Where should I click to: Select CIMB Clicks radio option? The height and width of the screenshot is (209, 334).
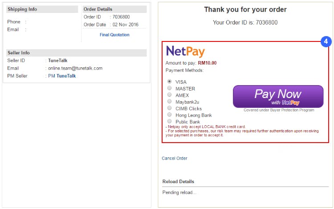(x=170, y=108)
